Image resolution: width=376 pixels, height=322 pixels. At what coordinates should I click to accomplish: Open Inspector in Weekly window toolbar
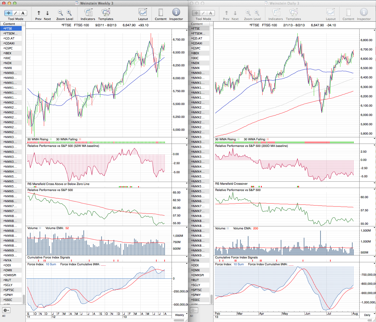pos(176,12)
